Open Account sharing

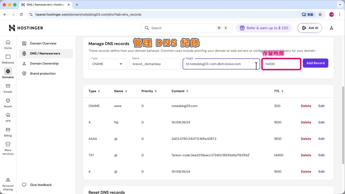[x=8, y=184]
